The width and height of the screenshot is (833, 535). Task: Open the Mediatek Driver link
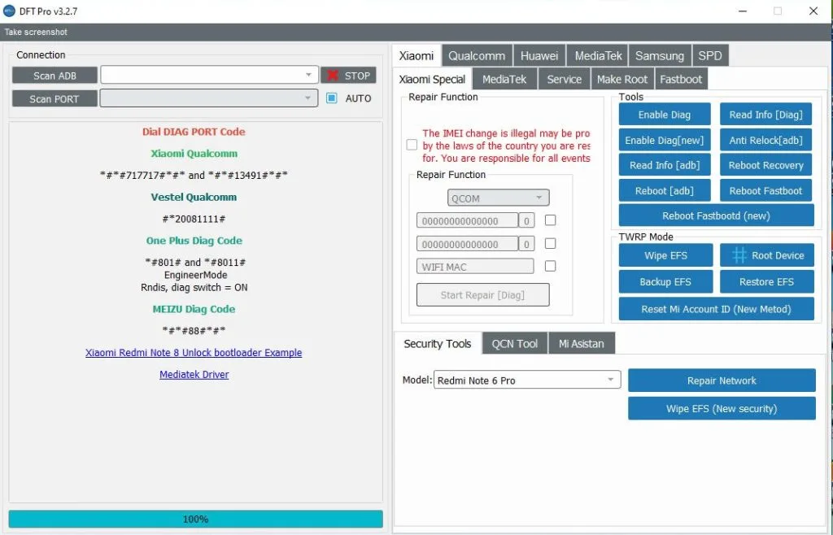[x=194, y=374]
